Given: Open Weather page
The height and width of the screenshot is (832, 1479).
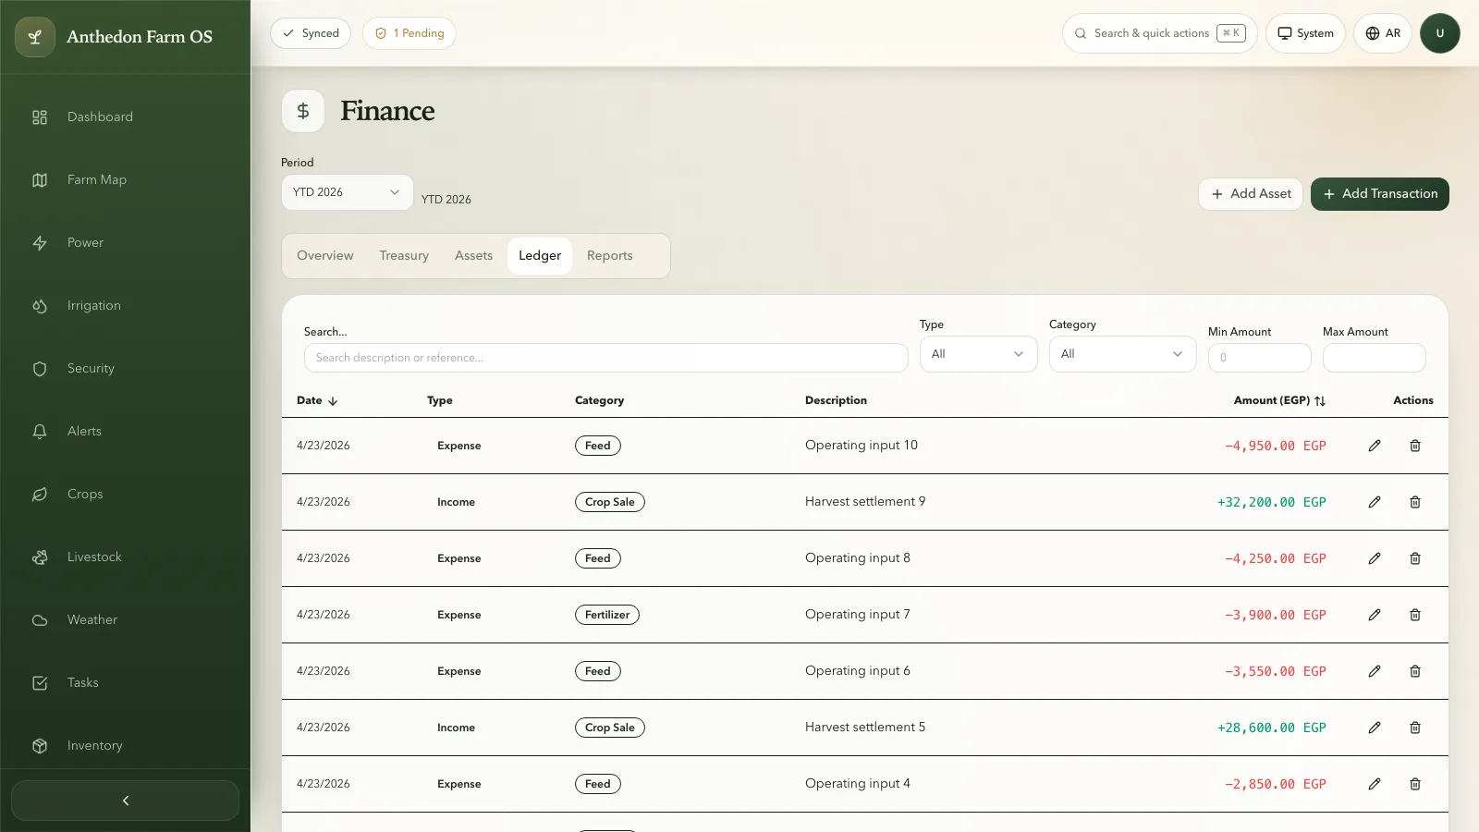Looking at the screenshot, I should (125, 619).
